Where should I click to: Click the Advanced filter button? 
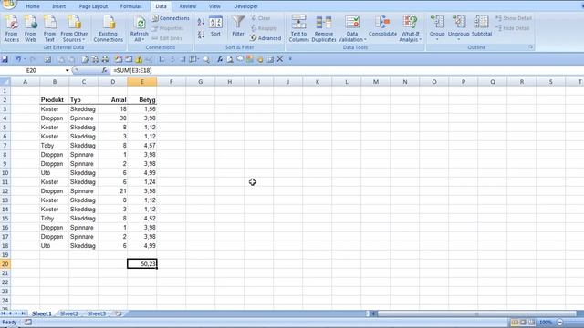click(266, 38)
